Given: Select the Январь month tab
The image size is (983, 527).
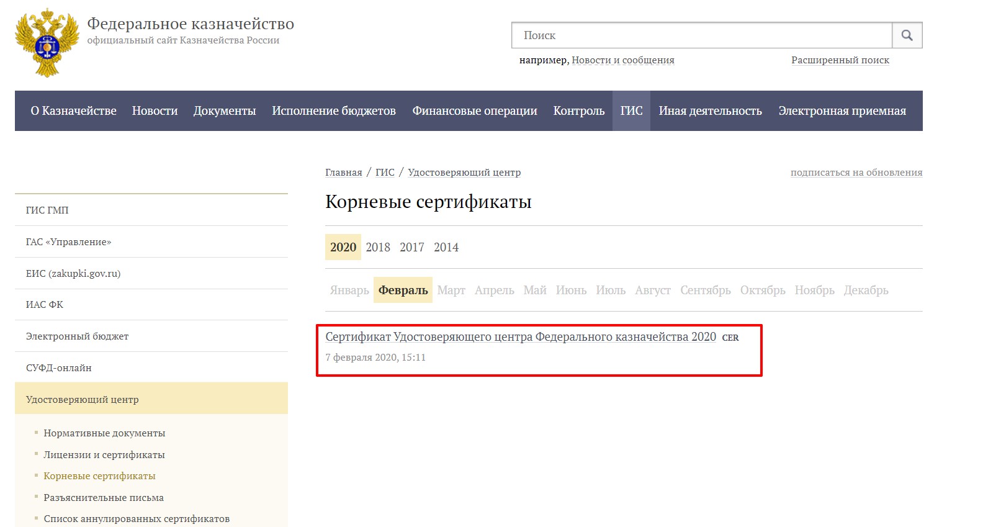Looking at the screenshot, I should click(x=349, y=290).
